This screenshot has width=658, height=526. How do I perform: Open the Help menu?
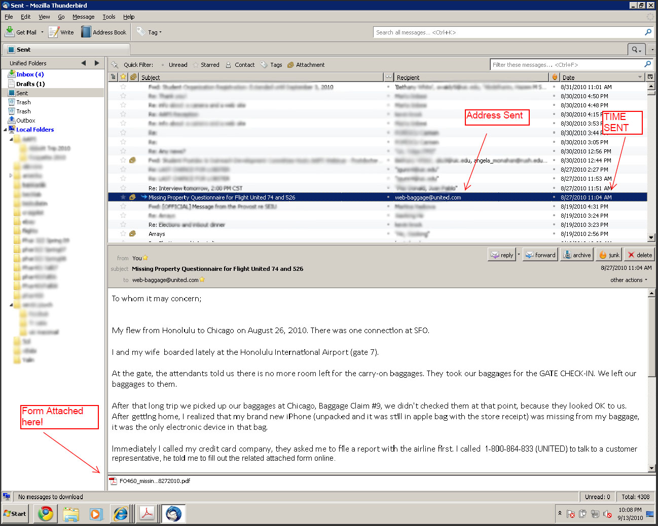click(129, 17)
